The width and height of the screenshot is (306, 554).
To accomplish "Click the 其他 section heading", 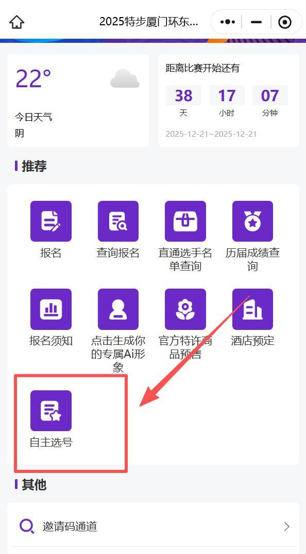I will tap(34, 484).
